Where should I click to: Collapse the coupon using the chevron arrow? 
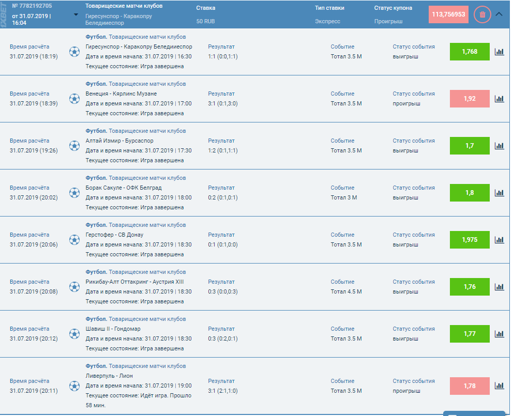tap(499, 14)
